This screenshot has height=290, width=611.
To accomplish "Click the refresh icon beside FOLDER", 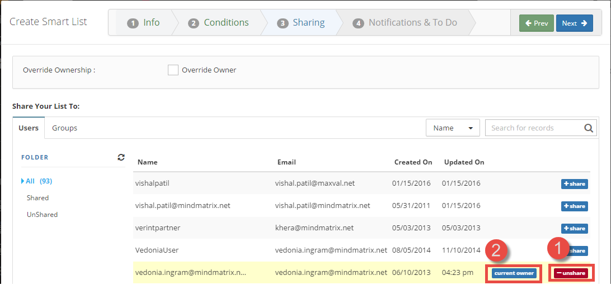I will pyautogui.click(x=121, y=157).
